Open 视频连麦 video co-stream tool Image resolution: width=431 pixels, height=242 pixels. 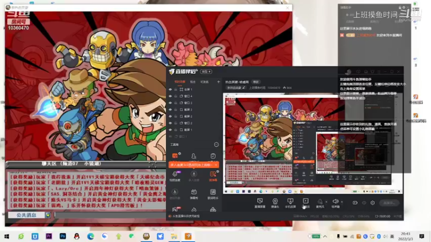[175, 176]
